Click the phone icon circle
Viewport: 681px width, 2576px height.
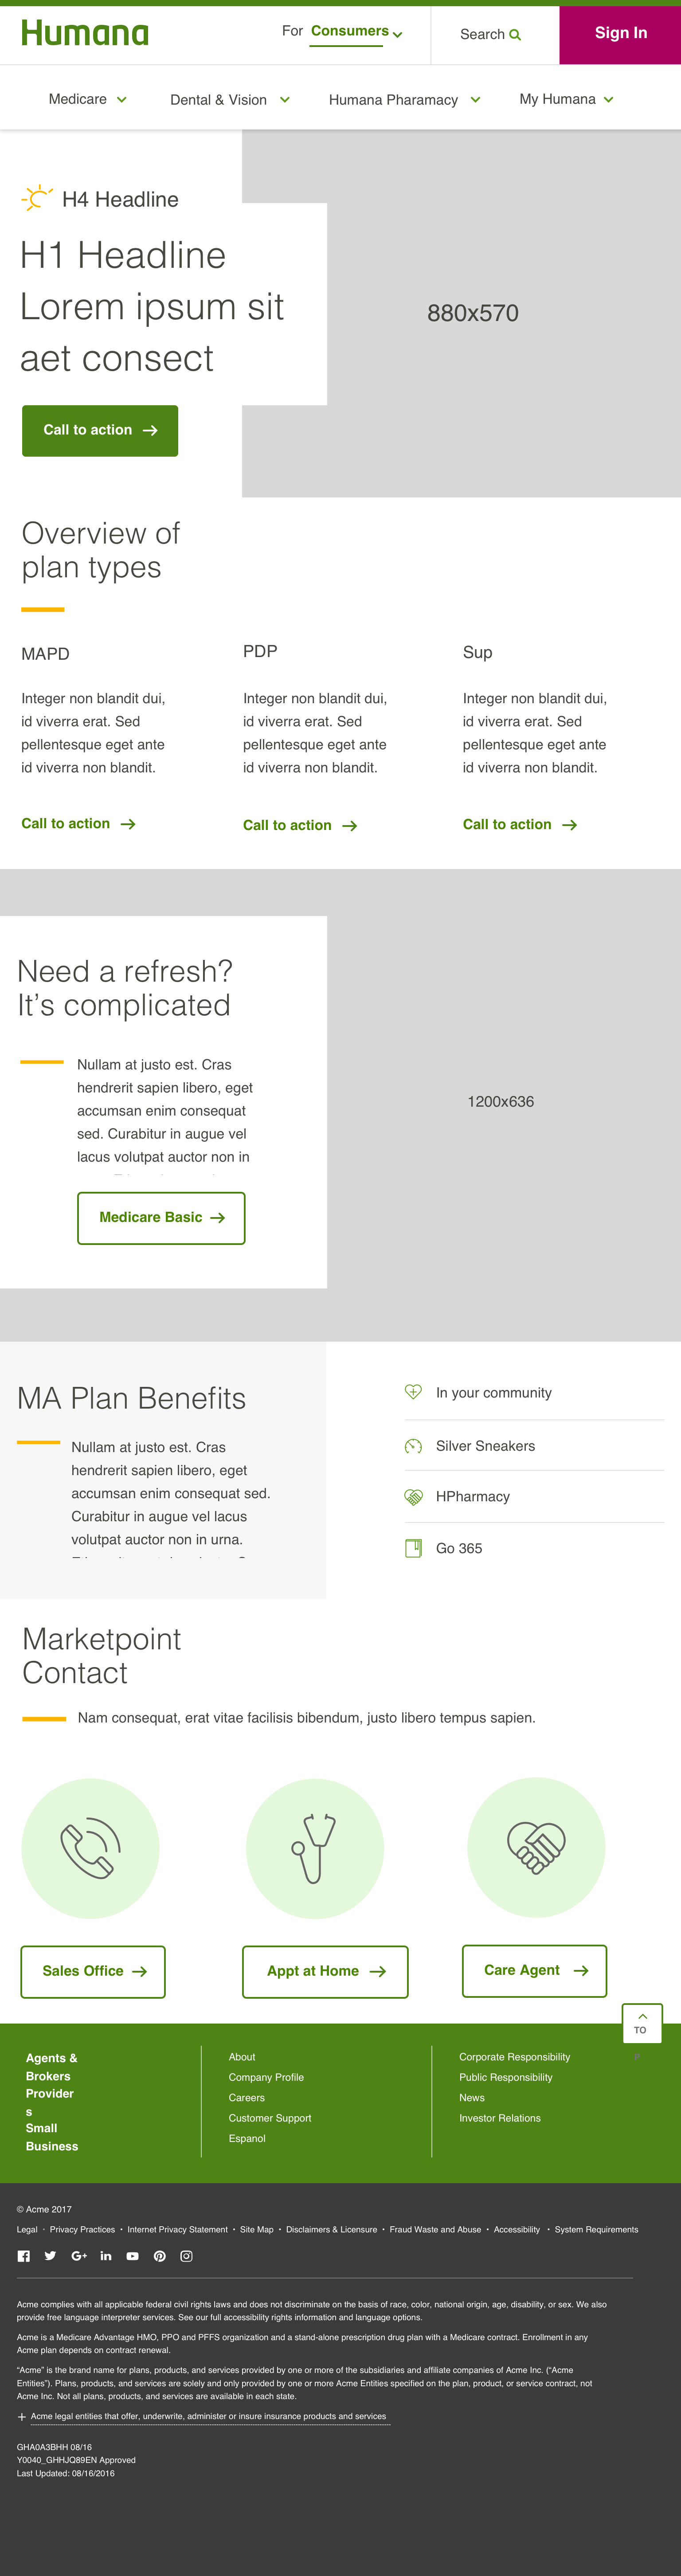90,1848
